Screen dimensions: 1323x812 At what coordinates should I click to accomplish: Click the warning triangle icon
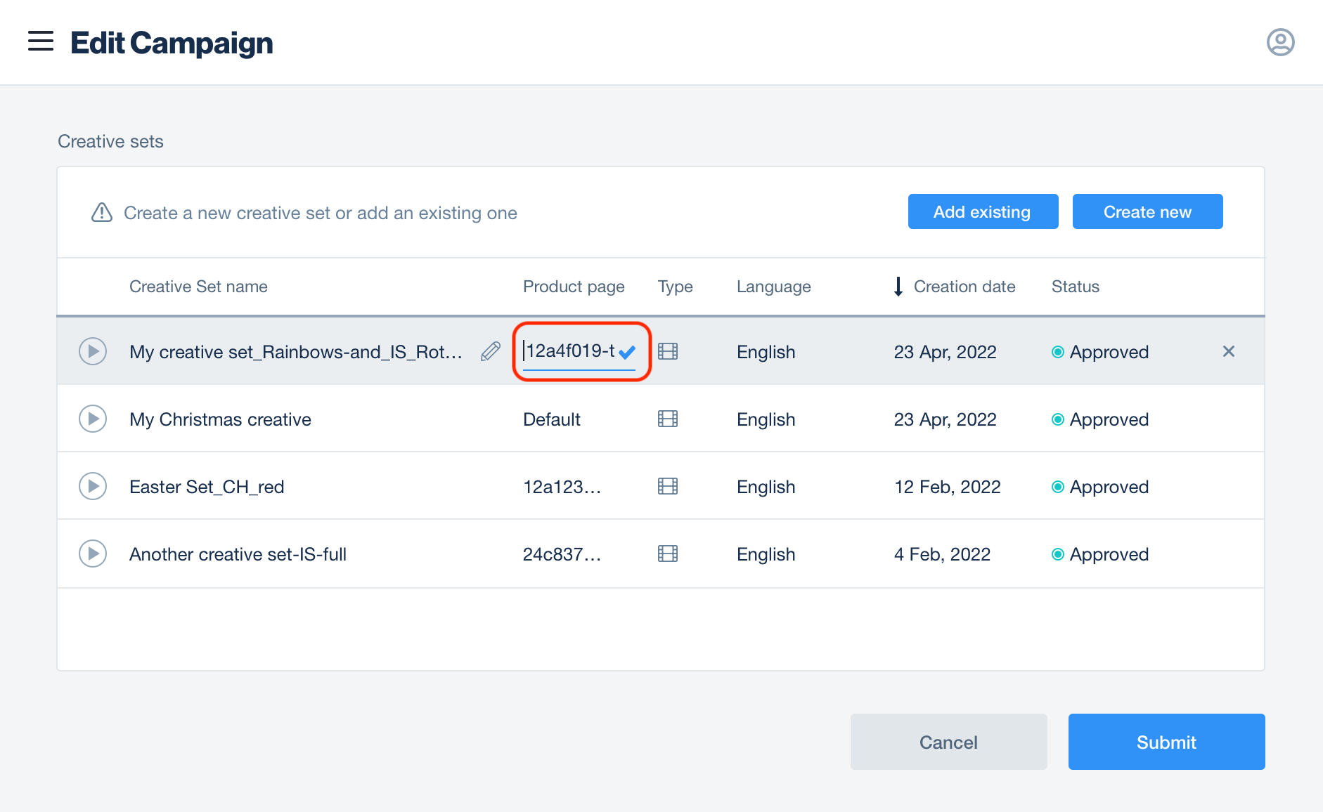tap(102, 212)
